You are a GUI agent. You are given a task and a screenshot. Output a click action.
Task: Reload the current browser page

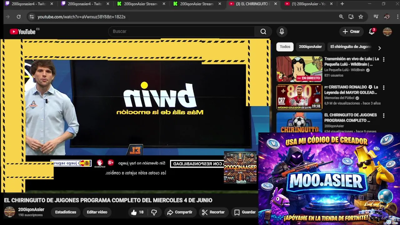point(19,17)
